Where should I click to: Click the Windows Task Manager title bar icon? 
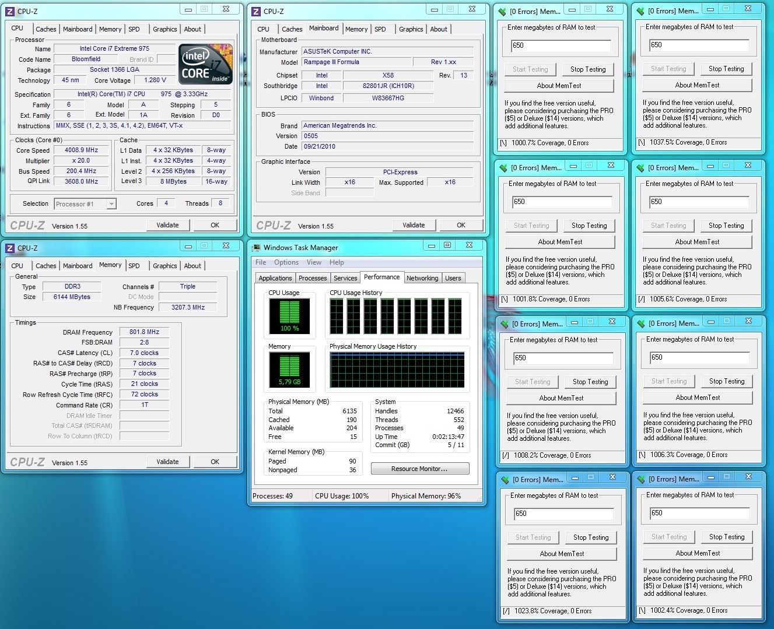[x=256, y=248]
